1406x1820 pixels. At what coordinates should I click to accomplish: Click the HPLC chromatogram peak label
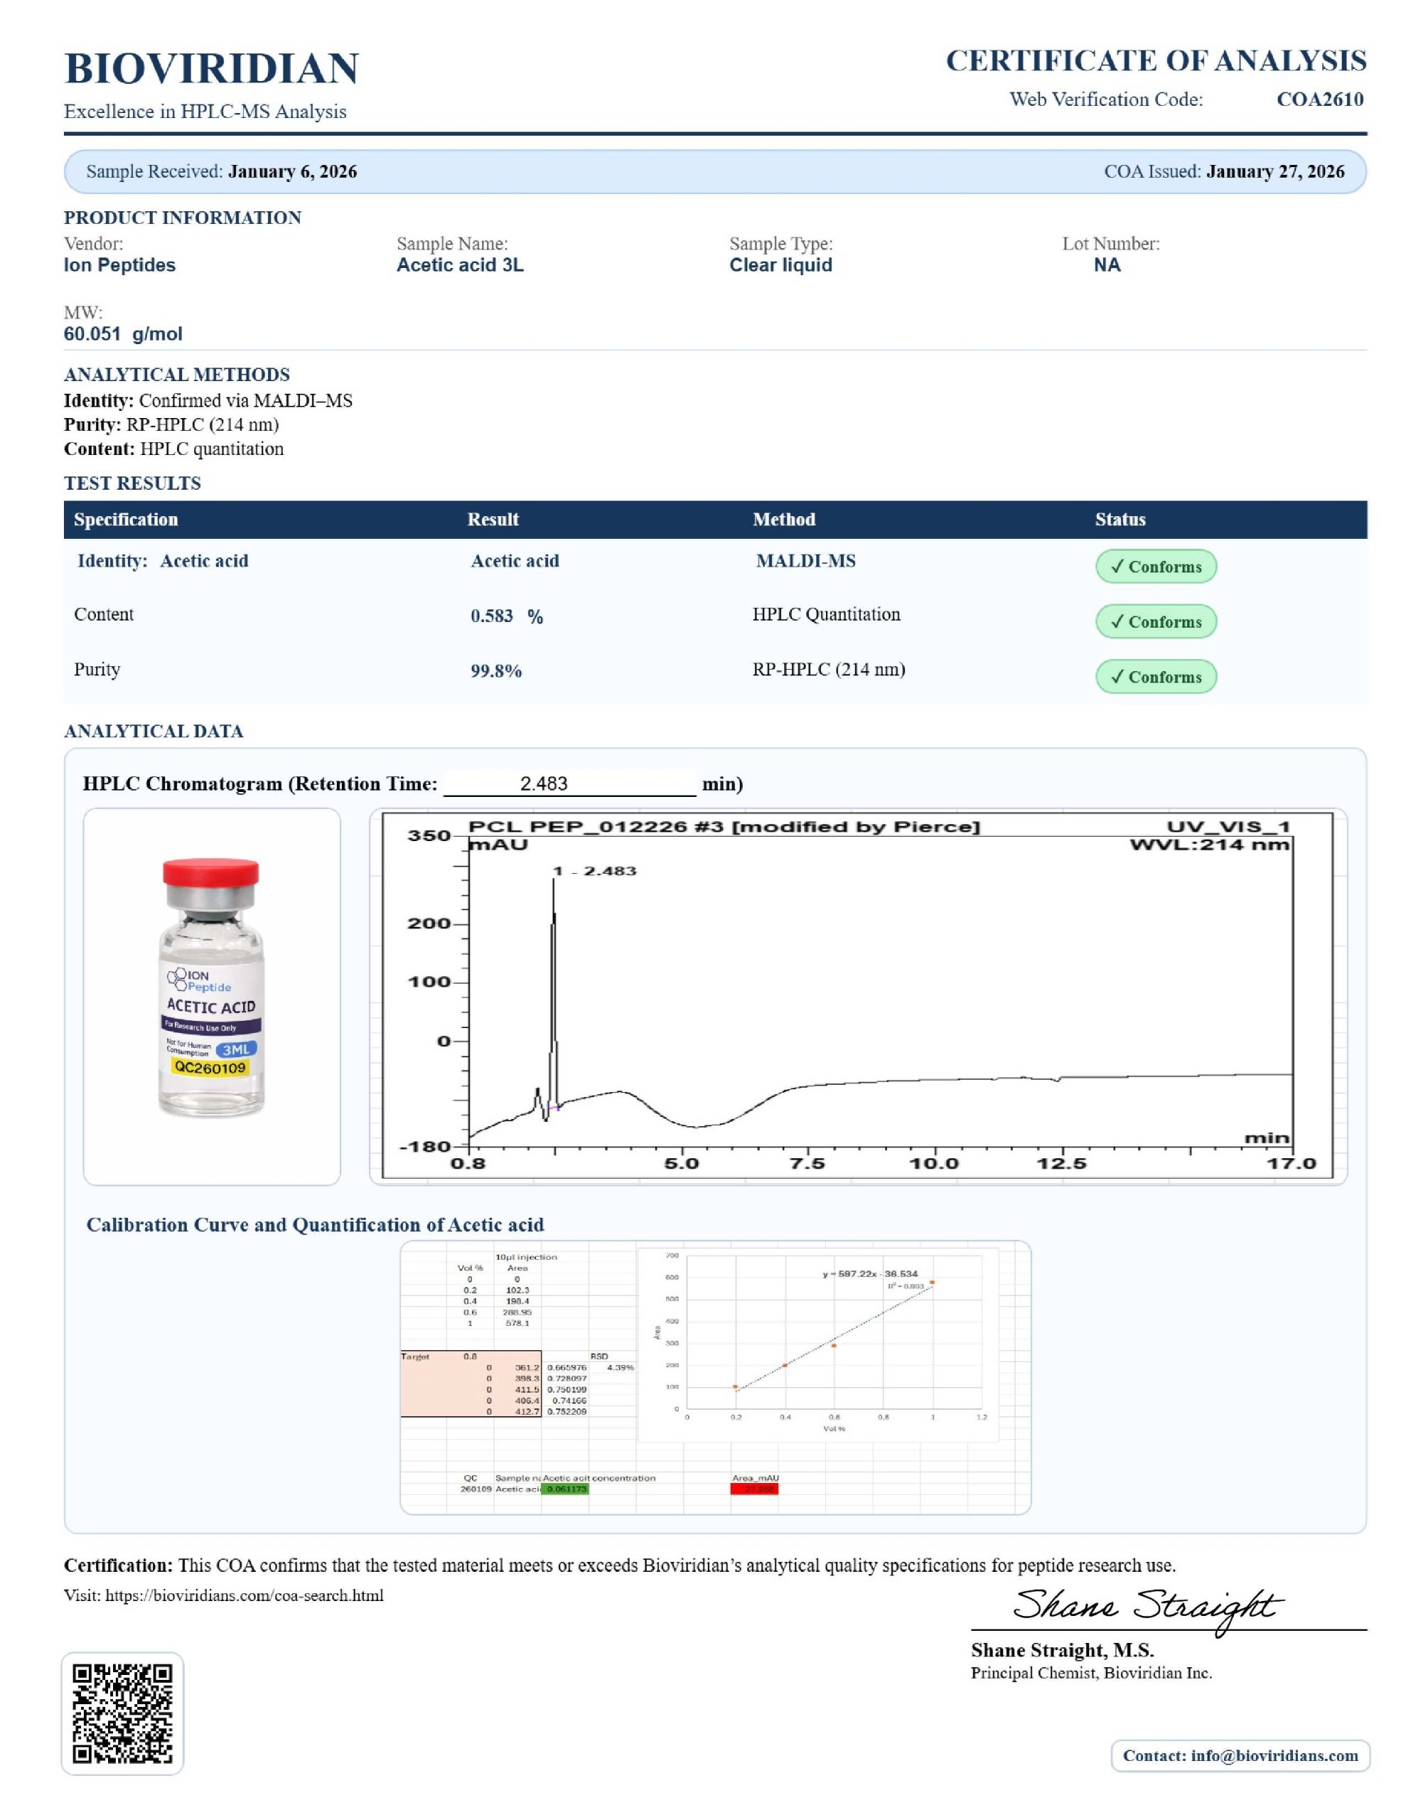[595, 871]
